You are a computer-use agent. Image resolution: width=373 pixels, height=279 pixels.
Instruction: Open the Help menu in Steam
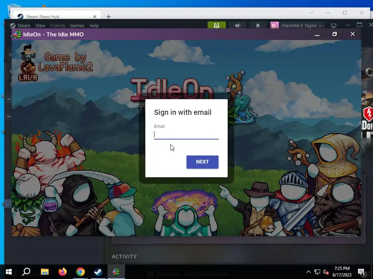tap(94, 26)
